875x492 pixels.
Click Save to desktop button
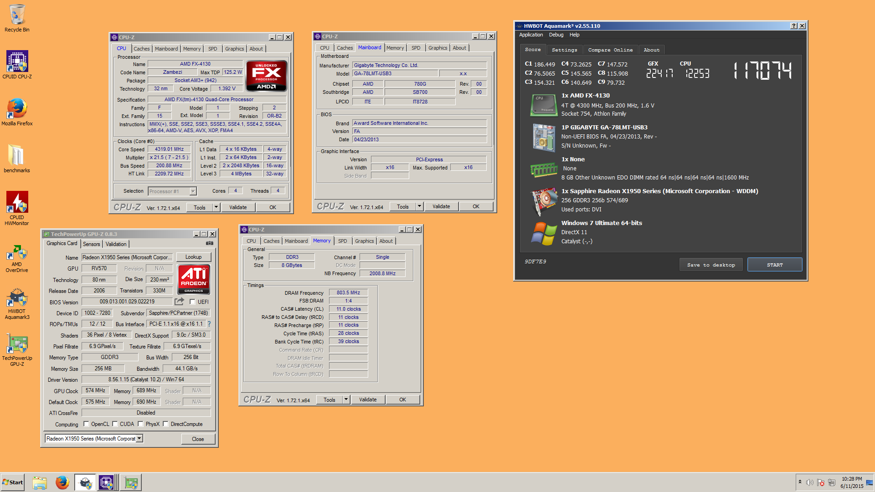711,265
